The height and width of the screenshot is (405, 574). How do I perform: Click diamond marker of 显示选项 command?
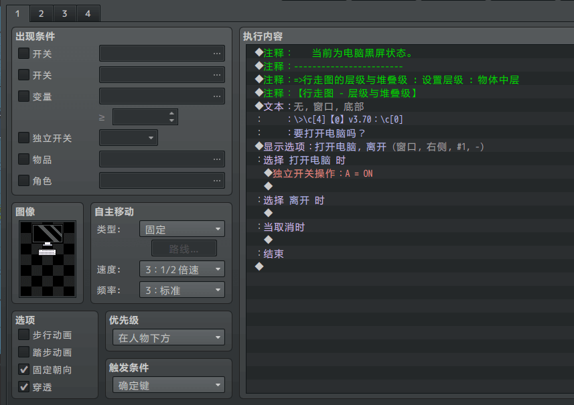point(259,147)
